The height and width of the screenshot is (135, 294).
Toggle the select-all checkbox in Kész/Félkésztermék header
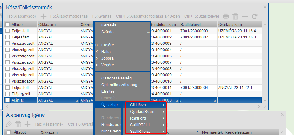[x=7, y=24]
